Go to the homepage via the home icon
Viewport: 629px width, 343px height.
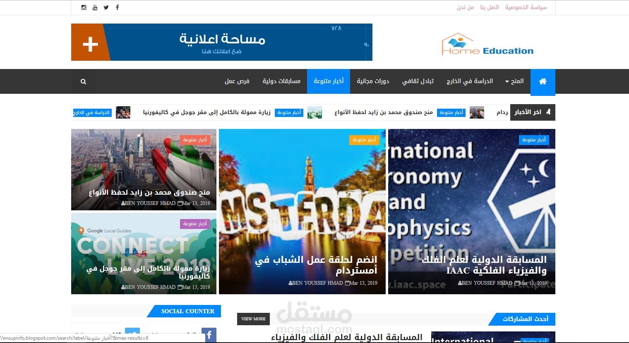(x=543, y=81)
